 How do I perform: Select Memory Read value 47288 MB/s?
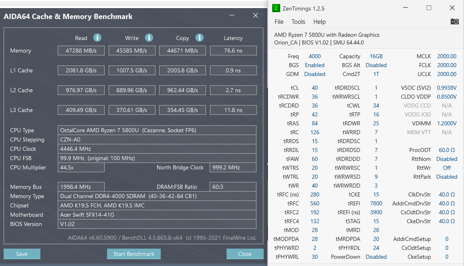[x=81, y=51]
